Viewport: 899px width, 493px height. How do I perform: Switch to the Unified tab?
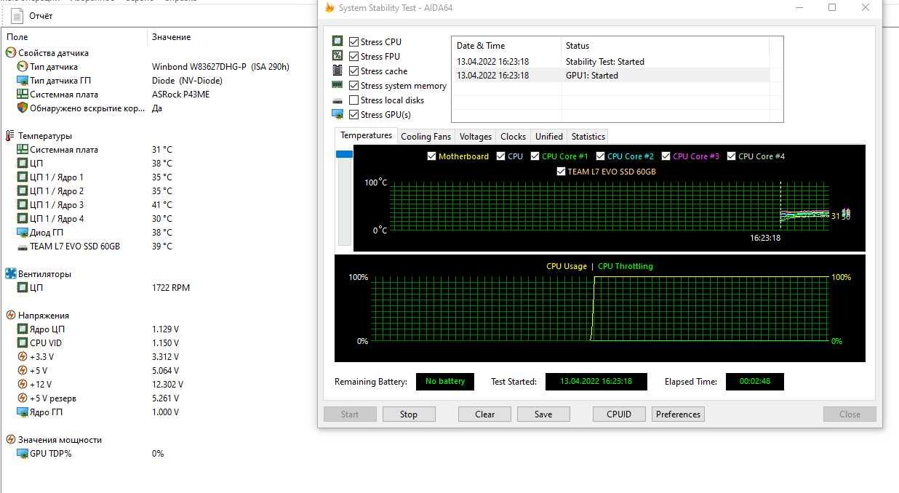pos(549,137)
